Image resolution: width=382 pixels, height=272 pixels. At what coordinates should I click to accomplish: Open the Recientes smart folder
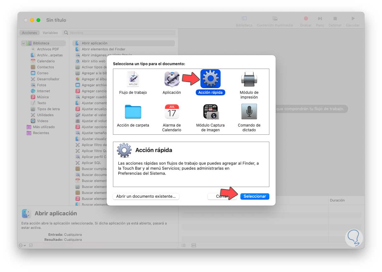41,133
